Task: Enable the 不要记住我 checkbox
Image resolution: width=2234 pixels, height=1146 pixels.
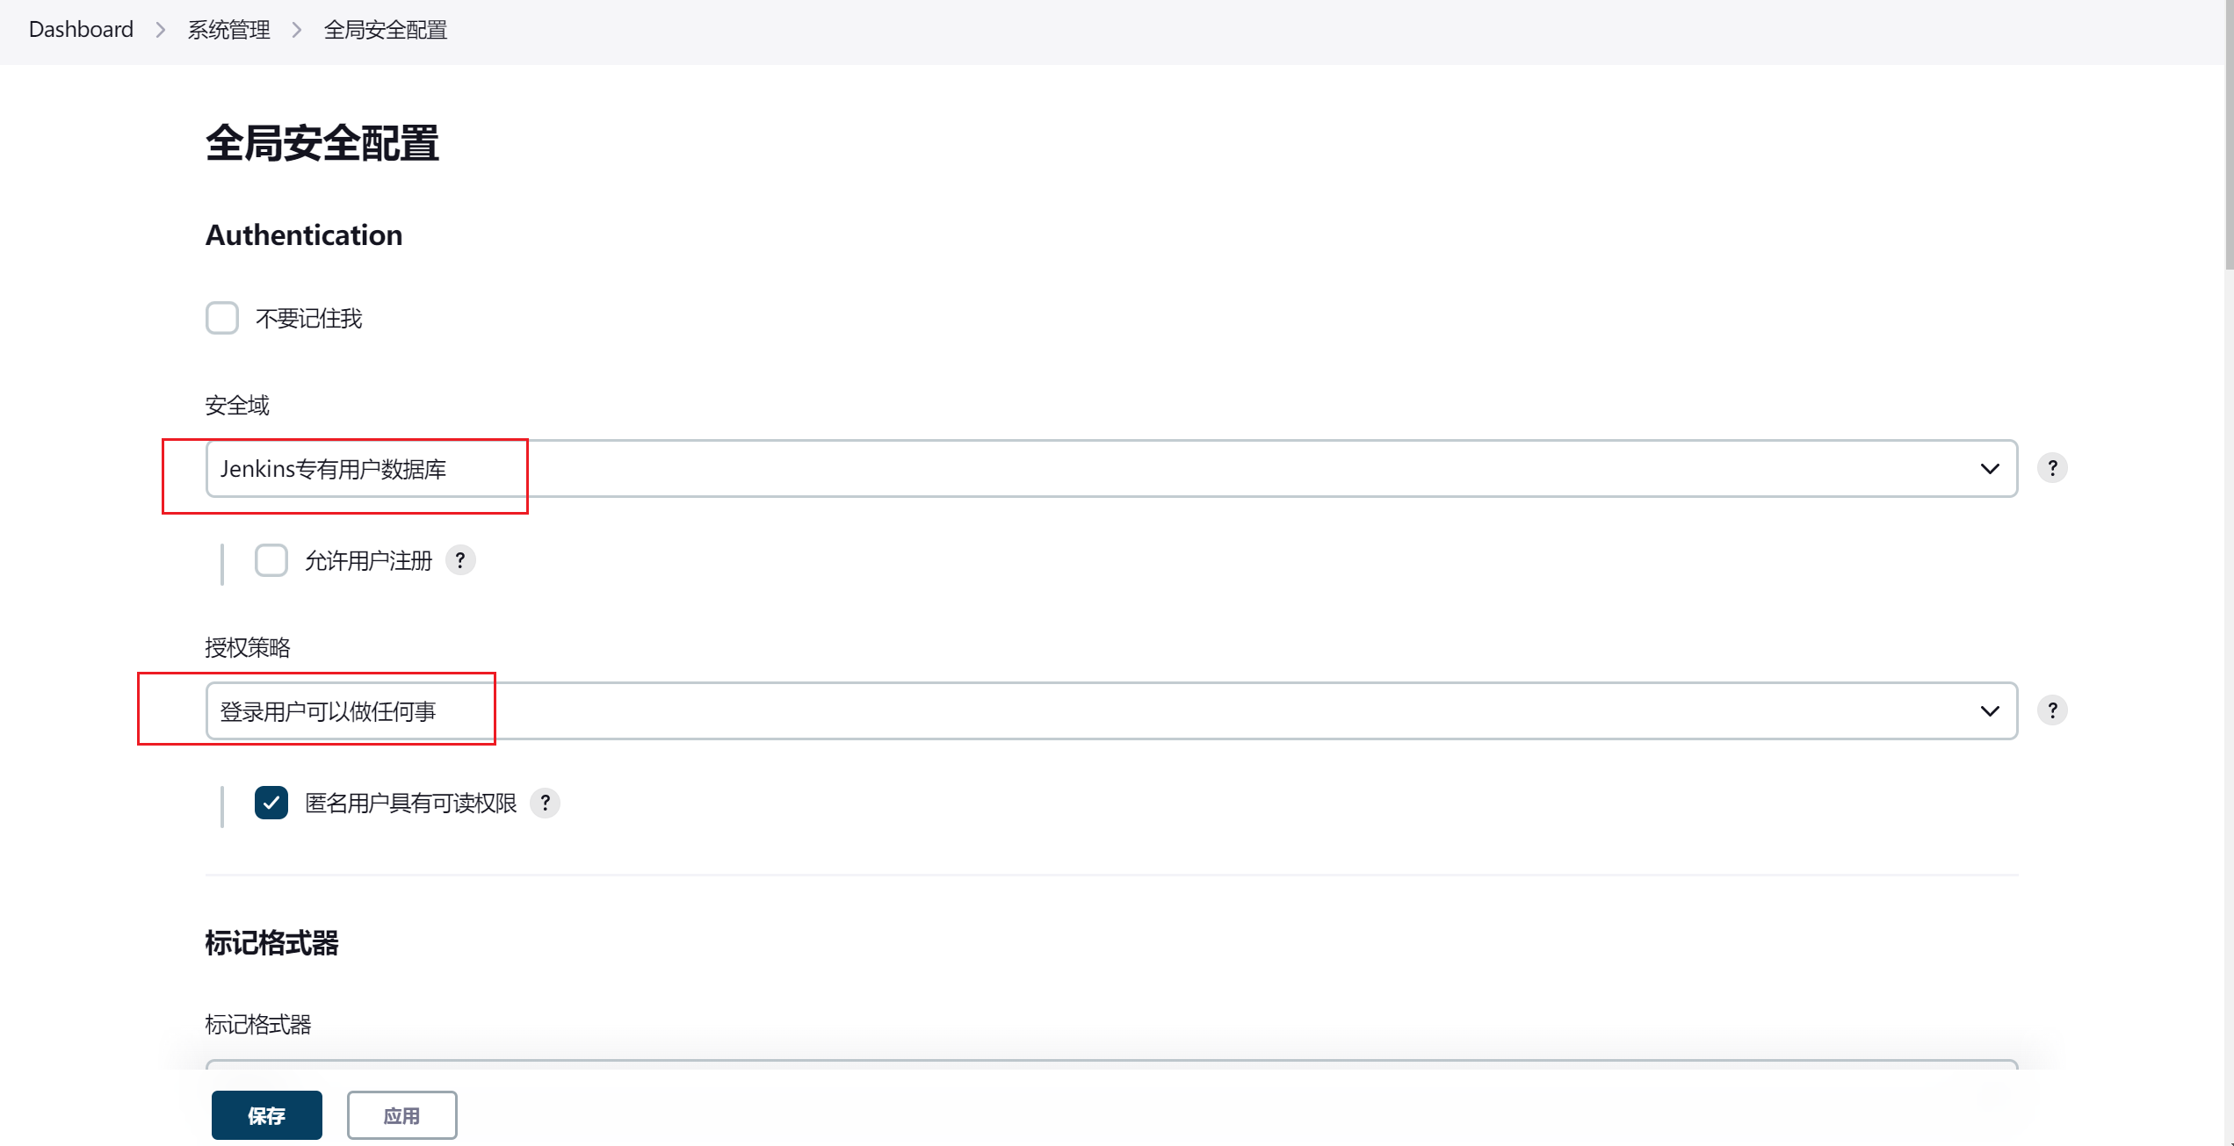Action: (x=222, y=318)
